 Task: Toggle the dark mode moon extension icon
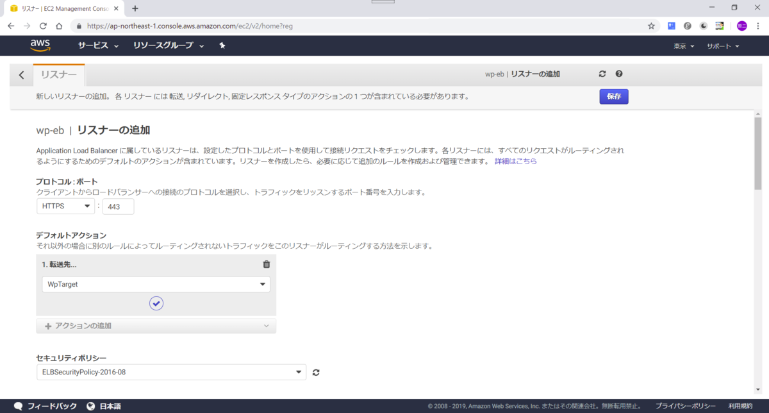(x=703, y=26)
